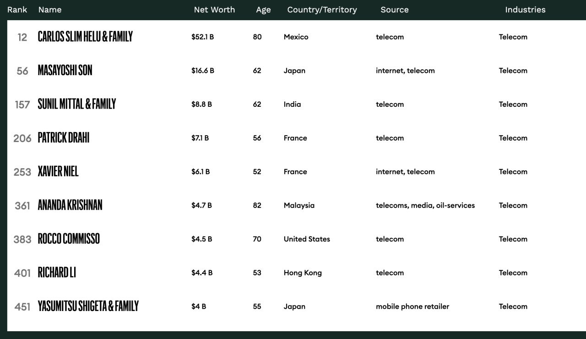
Task: Click rank number 206
Action: [22, 138]
